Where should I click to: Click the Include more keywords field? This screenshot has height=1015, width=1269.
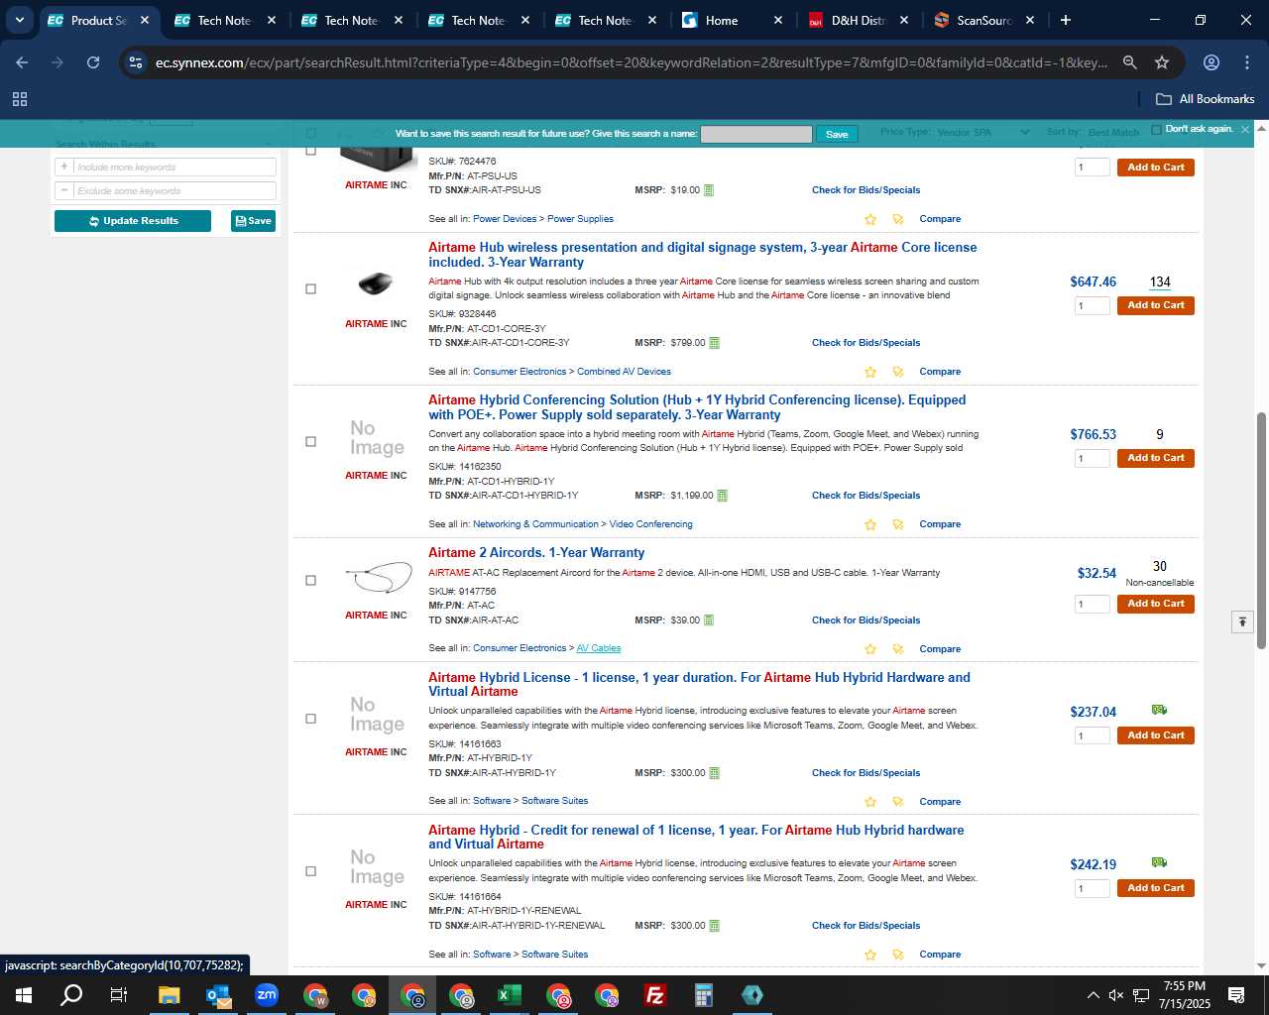(173, 168)
